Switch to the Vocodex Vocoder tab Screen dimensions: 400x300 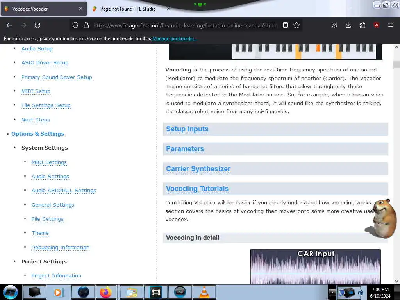(x=44, y=9)
